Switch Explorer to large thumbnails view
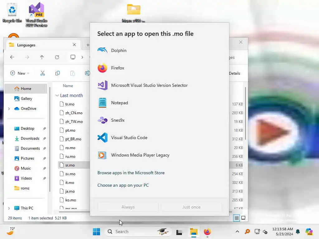Image resolution: width=319 pixels, height=239 pixels. [243, 218]
